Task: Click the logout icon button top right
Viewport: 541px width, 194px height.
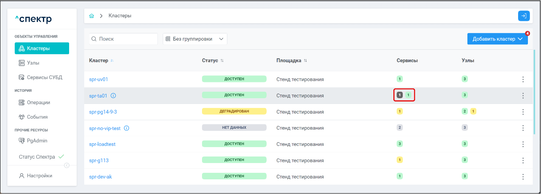Action: pos(523,16)
